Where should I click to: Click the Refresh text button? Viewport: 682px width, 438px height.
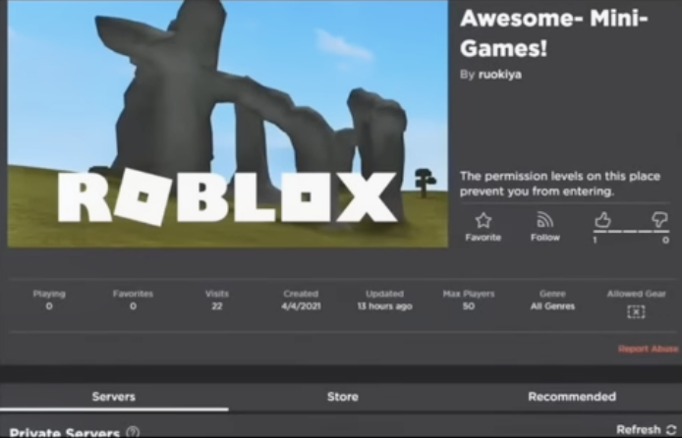(639, 429)
